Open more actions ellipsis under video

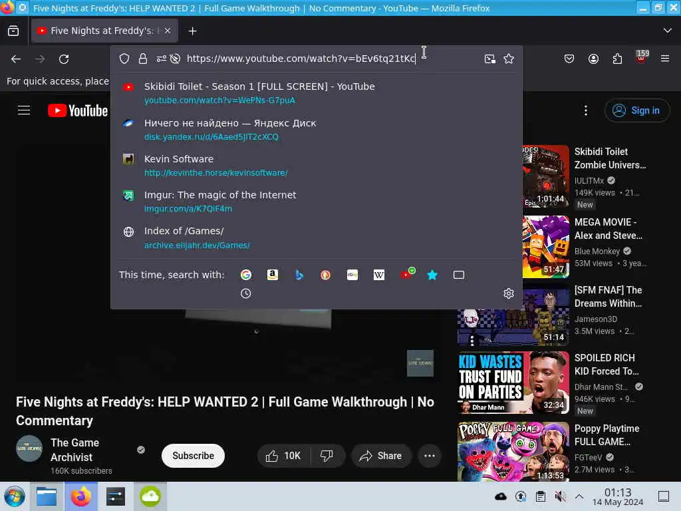click(430, 455)
